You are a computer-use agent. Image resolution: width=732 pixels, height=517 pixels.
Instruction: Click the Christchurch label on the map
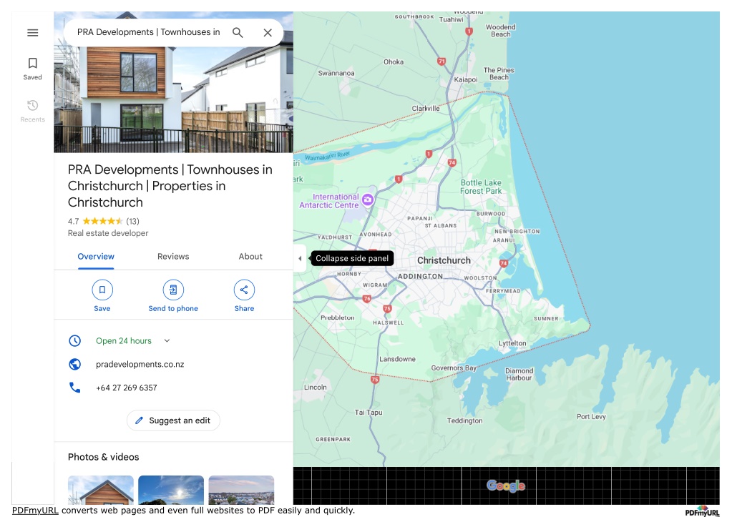(x=444, y=260)
